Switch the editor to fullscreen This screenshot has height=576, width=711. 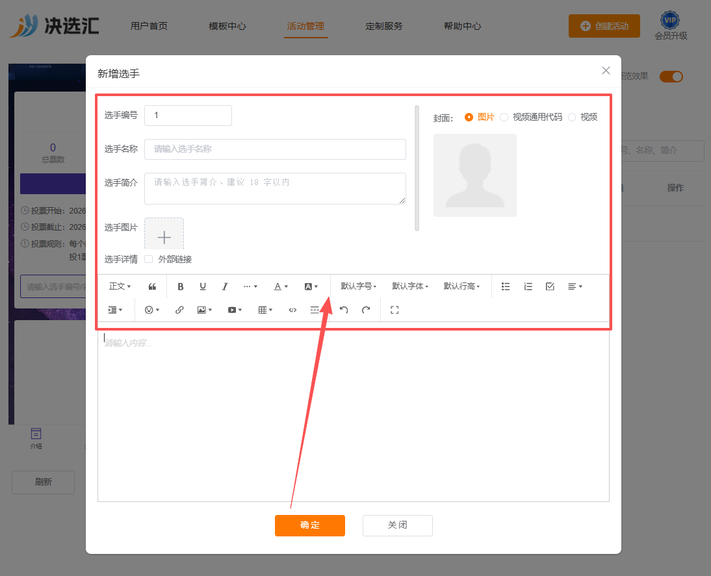click(x=394, y=310)
